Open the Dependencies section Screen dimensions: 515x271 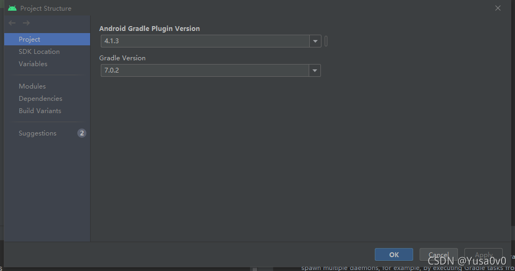[41, 99]
